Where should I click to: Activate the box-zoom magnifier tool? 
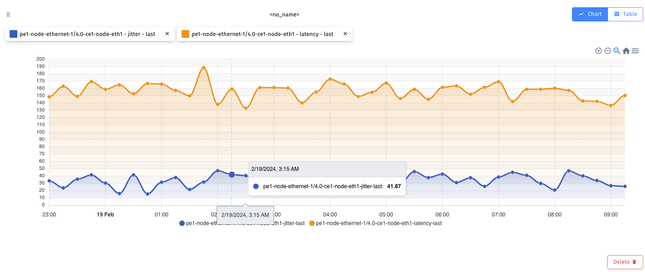pyautogui.click(x=616, y=51)
